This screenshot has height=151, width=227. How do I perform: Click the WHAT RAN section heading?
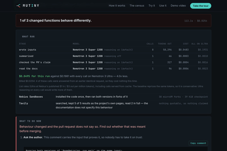[28, 37]
